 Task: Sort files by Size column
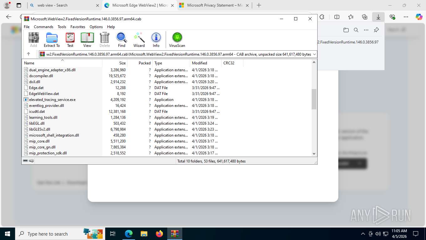pos(115,63)
